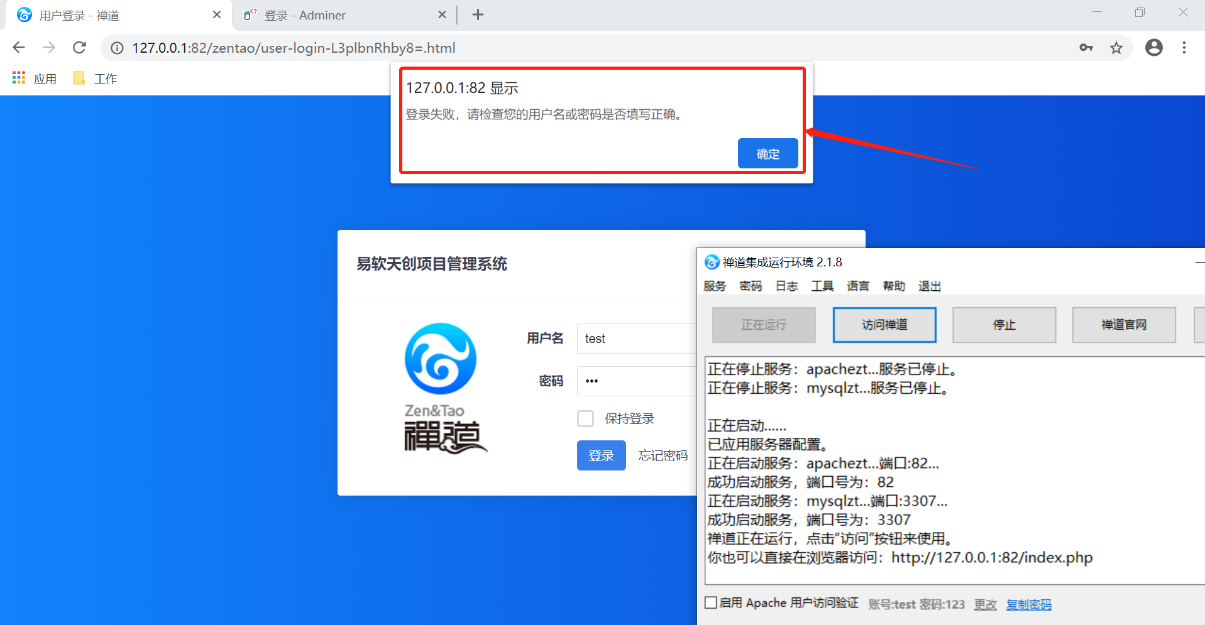Open the 忘记密码 link
1205x625 pixels.
[x=663, y=455]
